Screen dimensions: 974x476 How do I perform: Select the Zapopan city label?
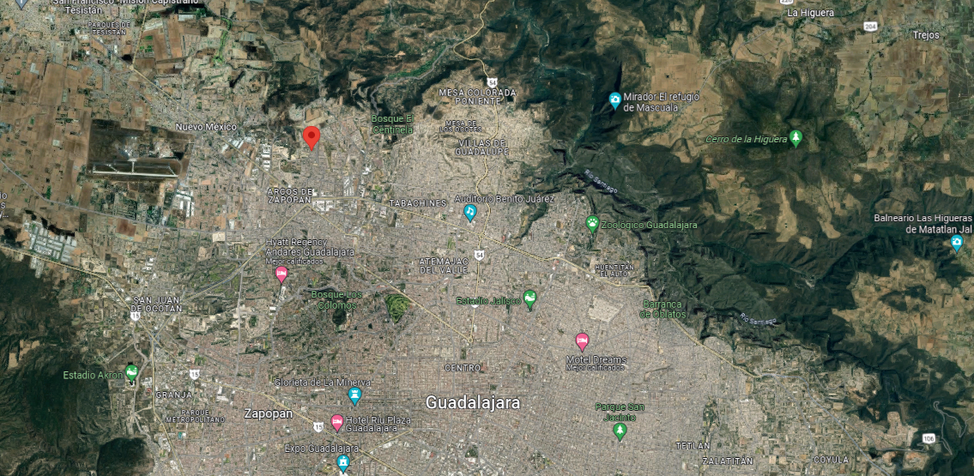tap(268, 414)
